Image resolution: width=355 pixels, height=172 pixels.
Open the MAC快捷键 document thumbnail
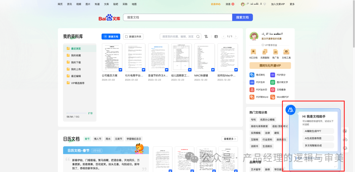coord(204,58)
